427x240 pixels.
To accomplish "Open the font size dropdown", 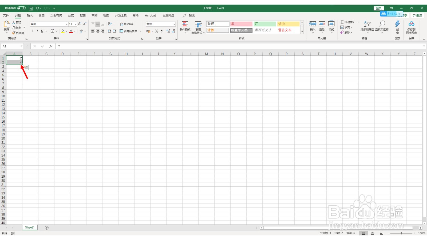I will 76,24.
